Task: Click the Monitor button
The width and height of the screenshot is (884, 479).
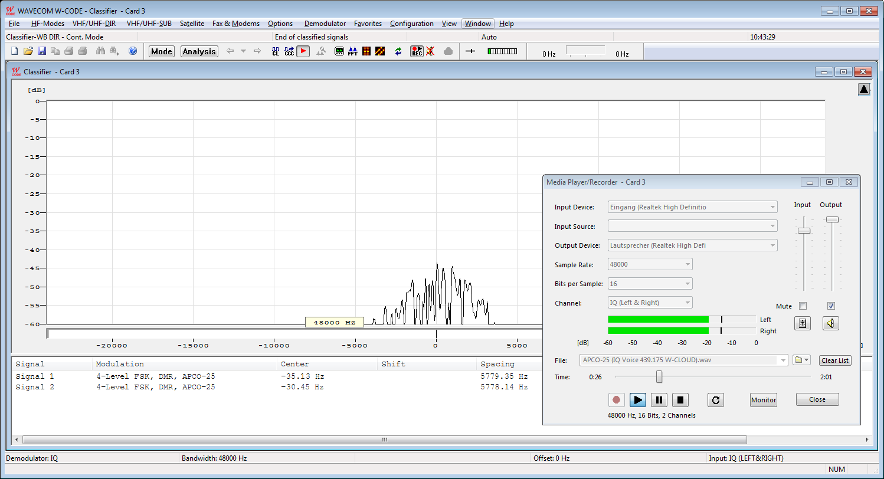Action: click(x=763, y=400)
